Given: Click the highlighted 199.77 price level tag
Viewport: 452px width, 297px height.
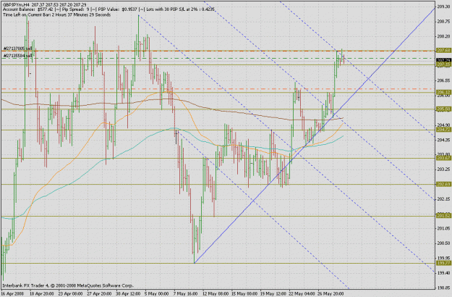Looking at the screenshot, I should (443, 263).
